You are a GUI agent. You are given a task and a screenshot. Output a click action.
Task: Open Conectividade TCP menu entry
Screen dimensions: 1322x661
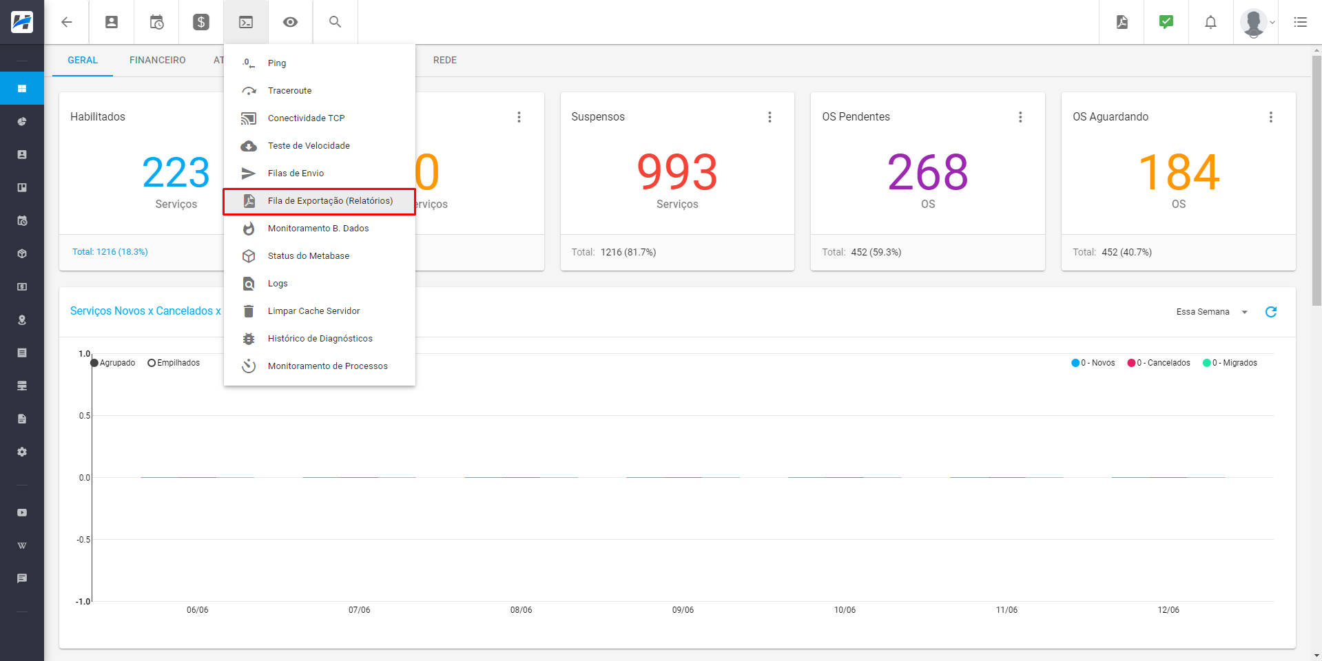[320, 118]
